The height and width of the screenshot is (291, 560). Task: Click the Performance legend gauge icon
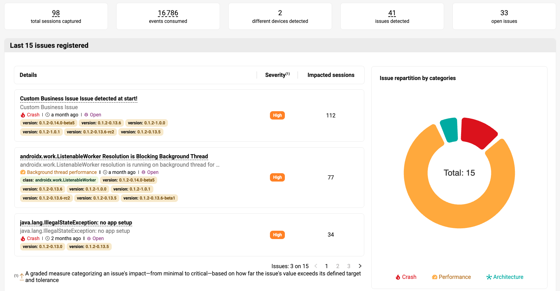[434, 277]
